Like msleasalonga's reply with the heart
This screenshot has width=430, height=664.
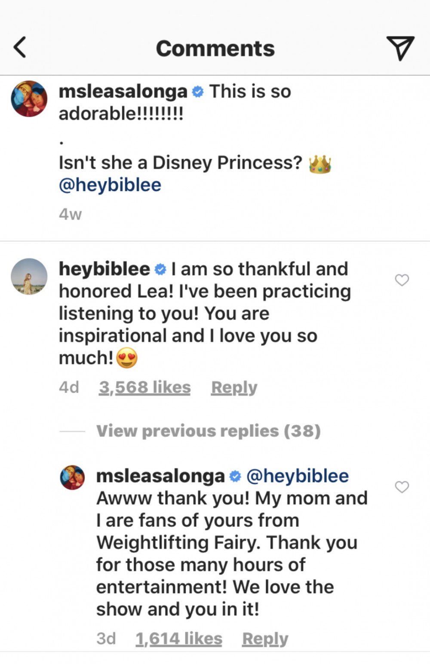[402, 487]
